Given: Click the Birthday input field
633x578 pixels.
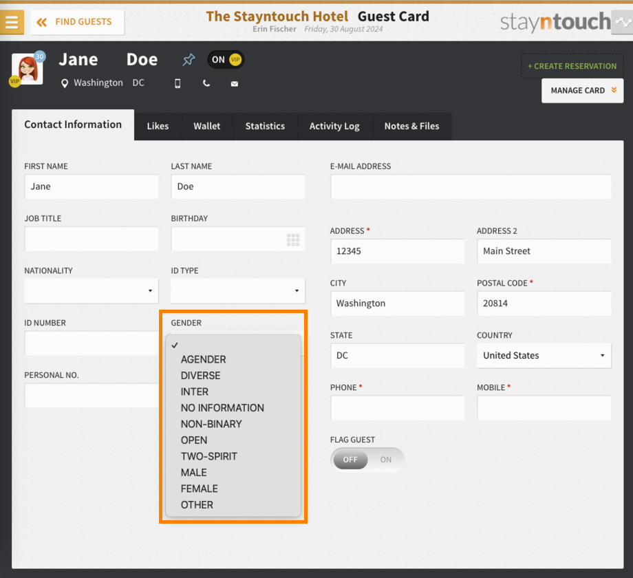Looking at the screenshot, I should tap(238, 239).
